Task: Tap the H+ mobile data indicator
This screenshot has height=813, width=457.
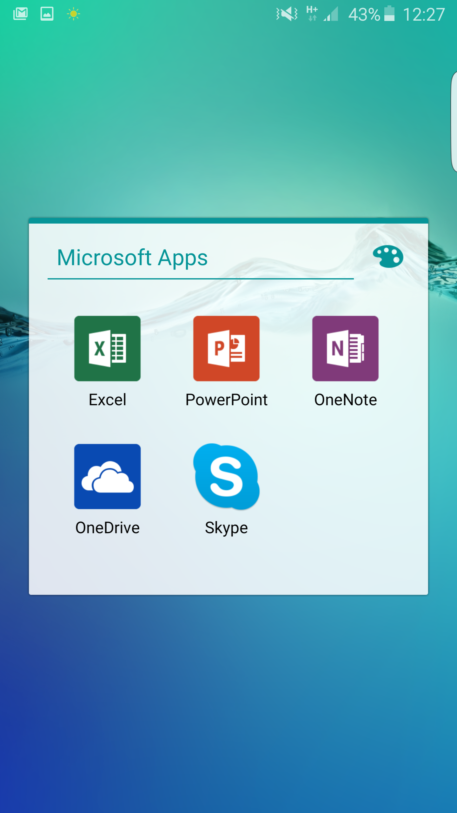Action: coord(312,14)
